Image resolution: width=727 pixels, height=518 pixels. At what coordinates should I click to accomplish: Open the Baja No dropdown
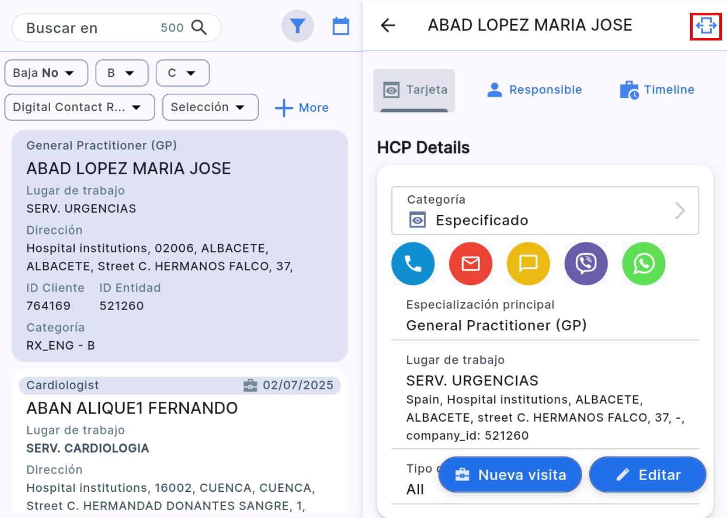[x=46, y=73]
